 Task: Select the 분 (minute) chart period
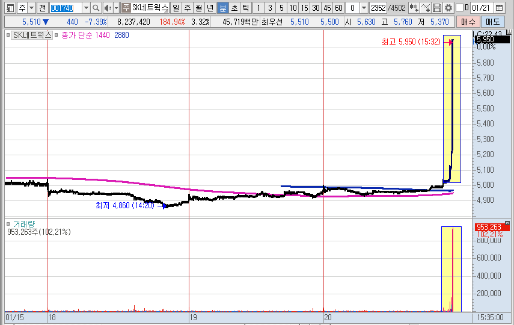(222, 8)
